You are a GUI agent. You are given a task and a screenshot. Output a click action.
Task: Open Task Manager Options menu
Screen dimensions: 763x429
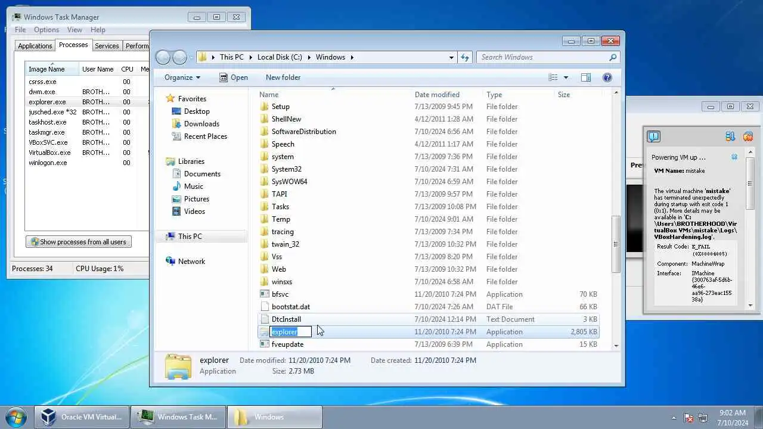pyautogui.click(x=46, y=30)
